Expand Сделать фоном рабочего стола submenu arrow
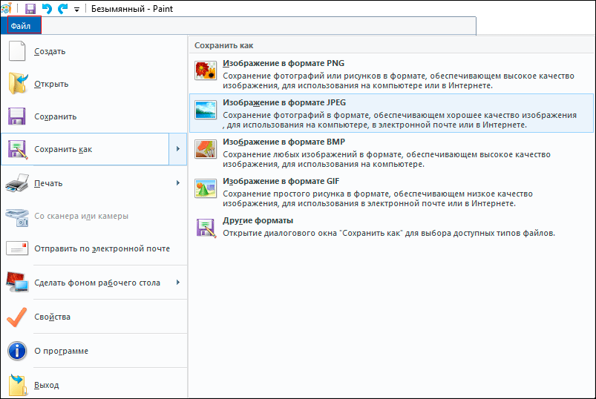This screenshot has height=399, width=596. click(177, 282)
